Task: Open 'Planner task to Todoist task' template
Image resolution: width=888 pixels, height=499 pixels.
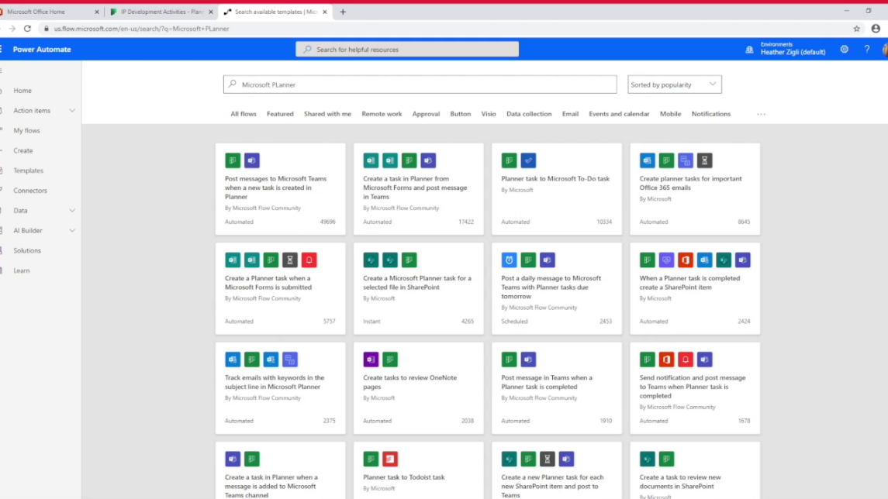Action: pos(419,470)
